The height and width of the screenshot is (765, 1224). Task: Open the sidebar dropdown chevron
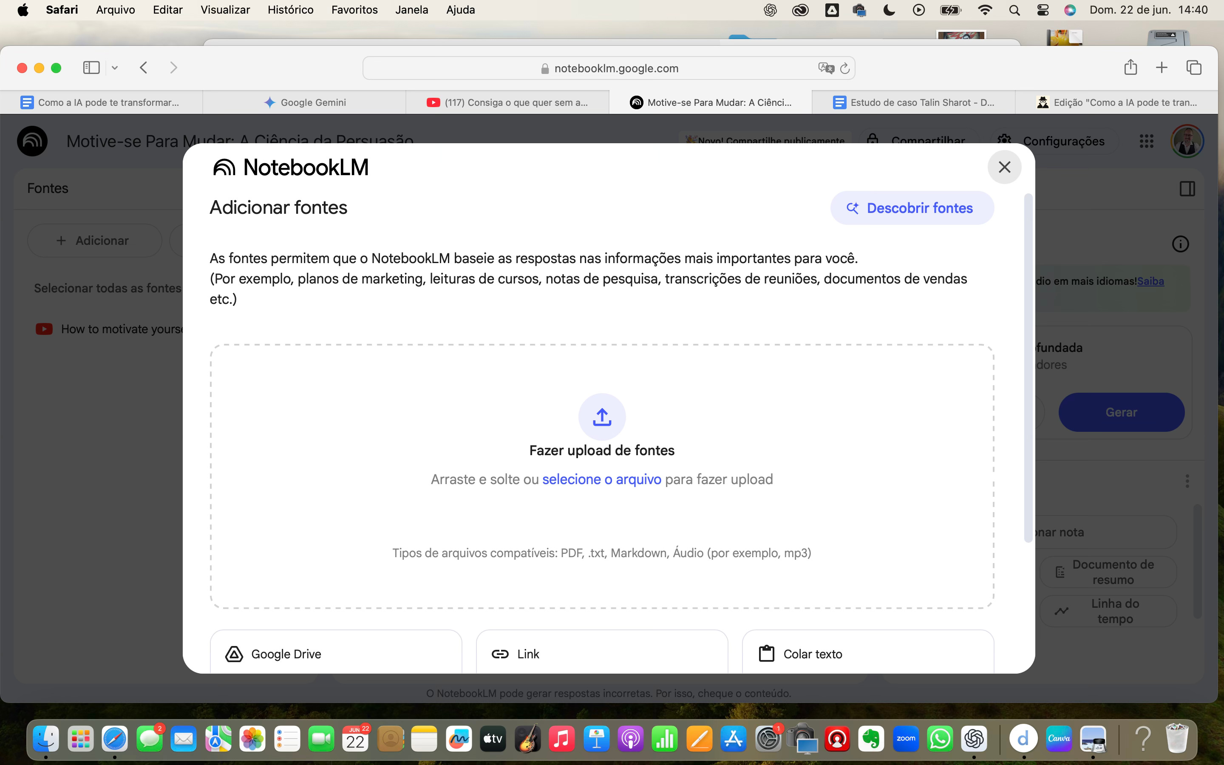point(115,68)
